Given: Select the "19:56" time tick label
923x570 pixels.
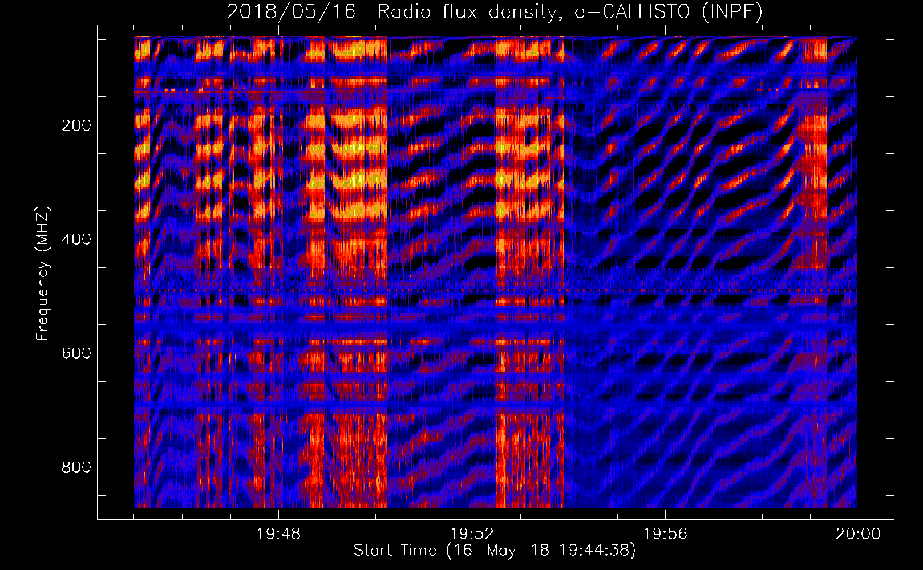Looking at the screenshot, I should [665, 534].
